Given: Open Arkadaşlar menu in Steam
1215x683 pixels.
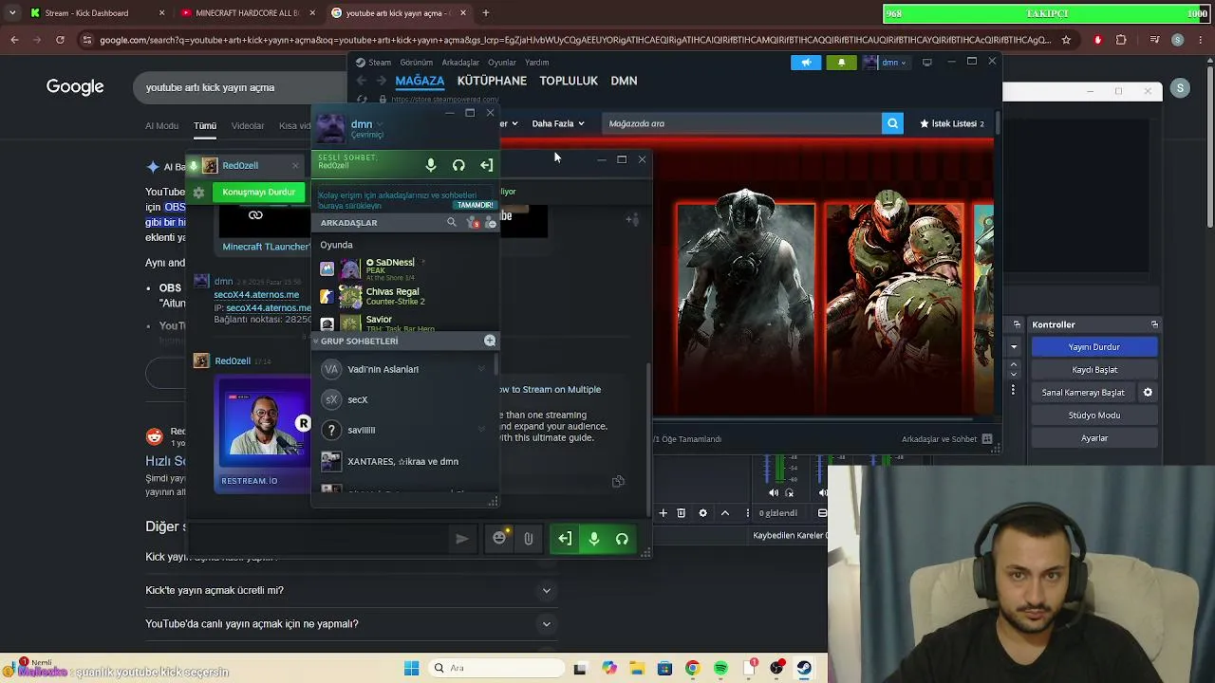Looking at the screenshot, I should pyautogui.click(x=460, y=63).
